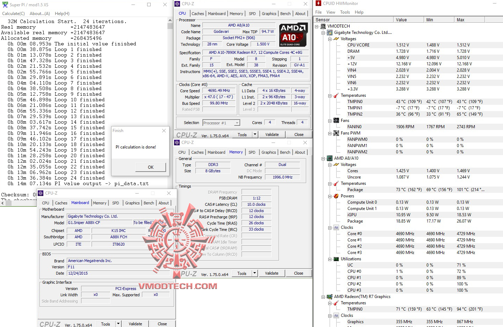The height and width of the screenshot is (327, 503).
Task: Click OK in the Finish dialog
Action: tap(151, 167)
